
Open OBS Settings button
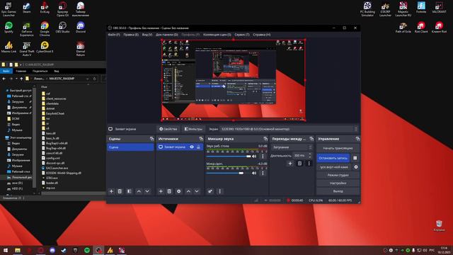point(338,183)
